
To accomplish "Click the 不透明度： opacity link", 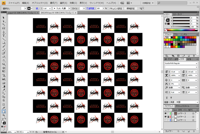I will pyautogui.click(x=91, y=8).
